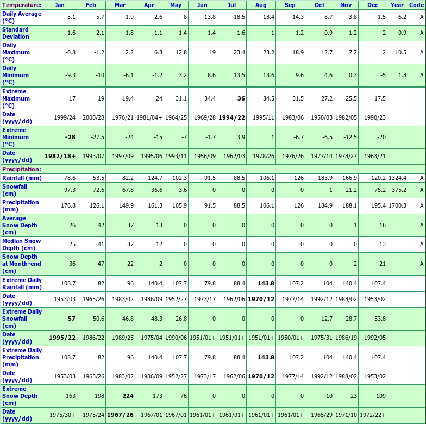Click the Rainfall (mm) row label

tap(22, 178)
